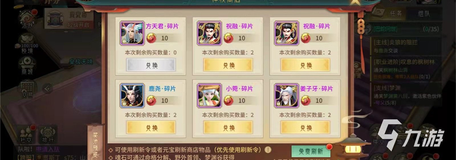This screenshot has width=456, height=160.
Task: Switch to the 任务 tab
Action: pyautogui.click(x=396, y=13)
